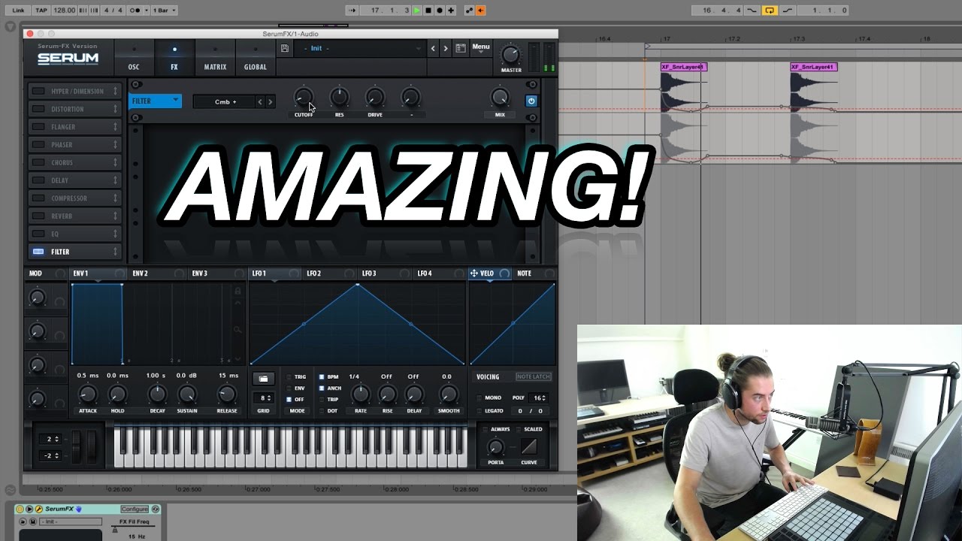
Task: Uncheck the LFO BPM checkbox
Action: click(x=322, y=377)
